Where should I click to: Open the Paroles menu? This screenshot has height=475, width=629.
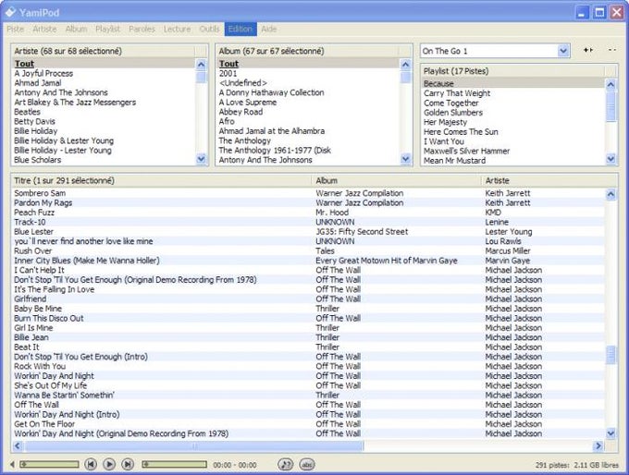[x=142, y=29]
